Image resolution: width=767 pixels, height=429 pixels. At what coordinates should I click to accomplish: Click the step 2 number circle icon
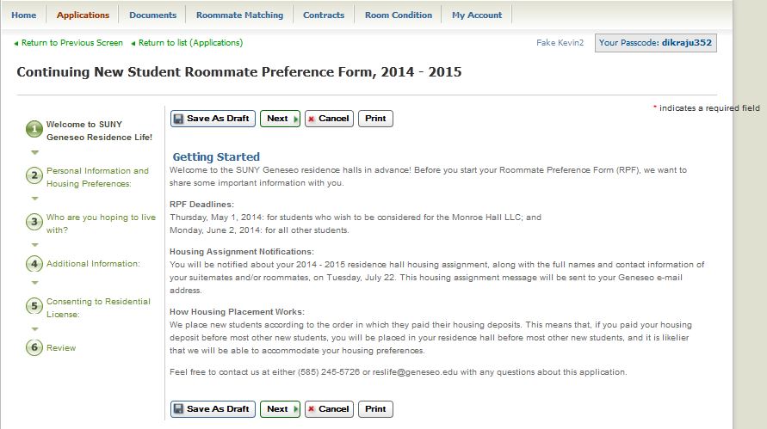pos(34,176)
